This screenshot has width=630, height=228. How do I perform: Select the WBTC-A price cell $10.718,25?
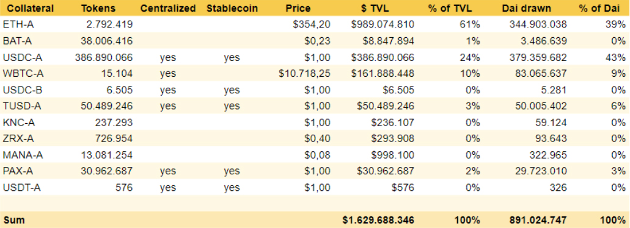coord(304,73)
